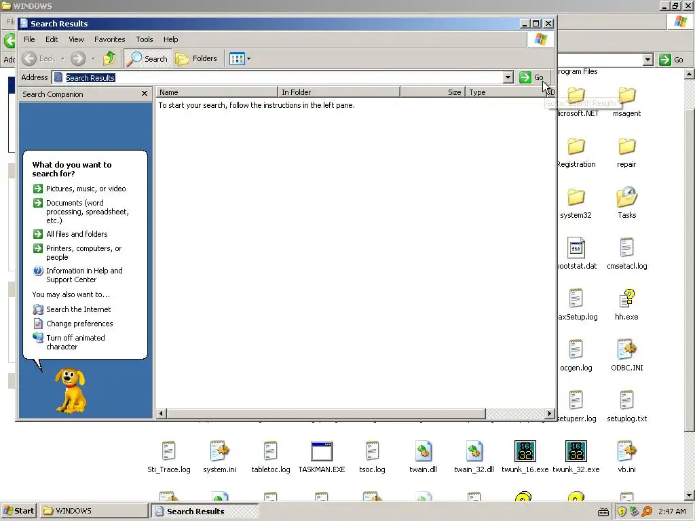Select the ODBC.INI file
The width and height of the screenshot is (695, 521).
tap(626, 356)
